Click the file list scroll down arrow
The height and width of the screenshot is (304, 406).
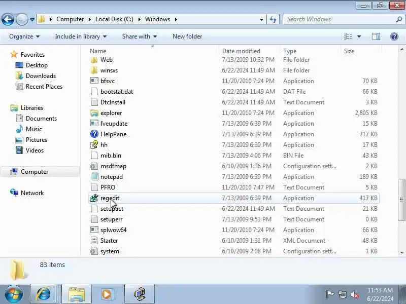(402, 252)
